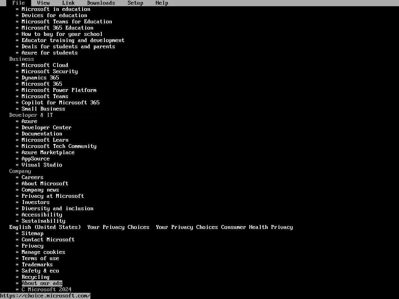Open the Accessibility link

(42, 215)
